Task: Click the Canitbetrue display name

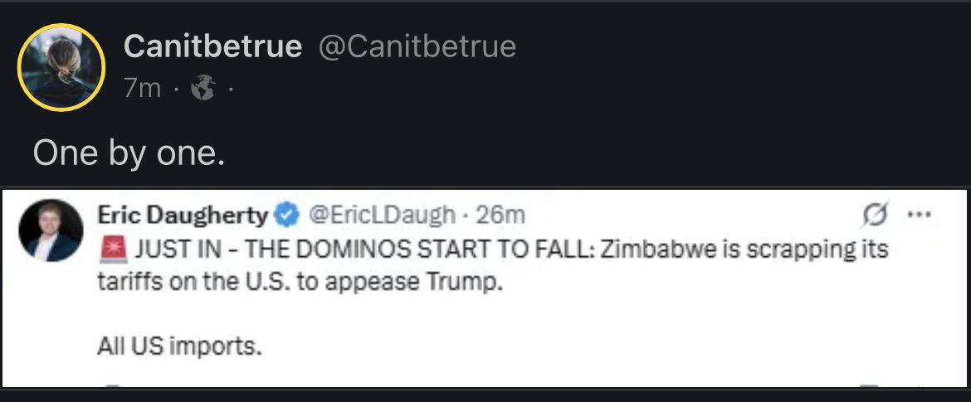Action: click(212, 47)
